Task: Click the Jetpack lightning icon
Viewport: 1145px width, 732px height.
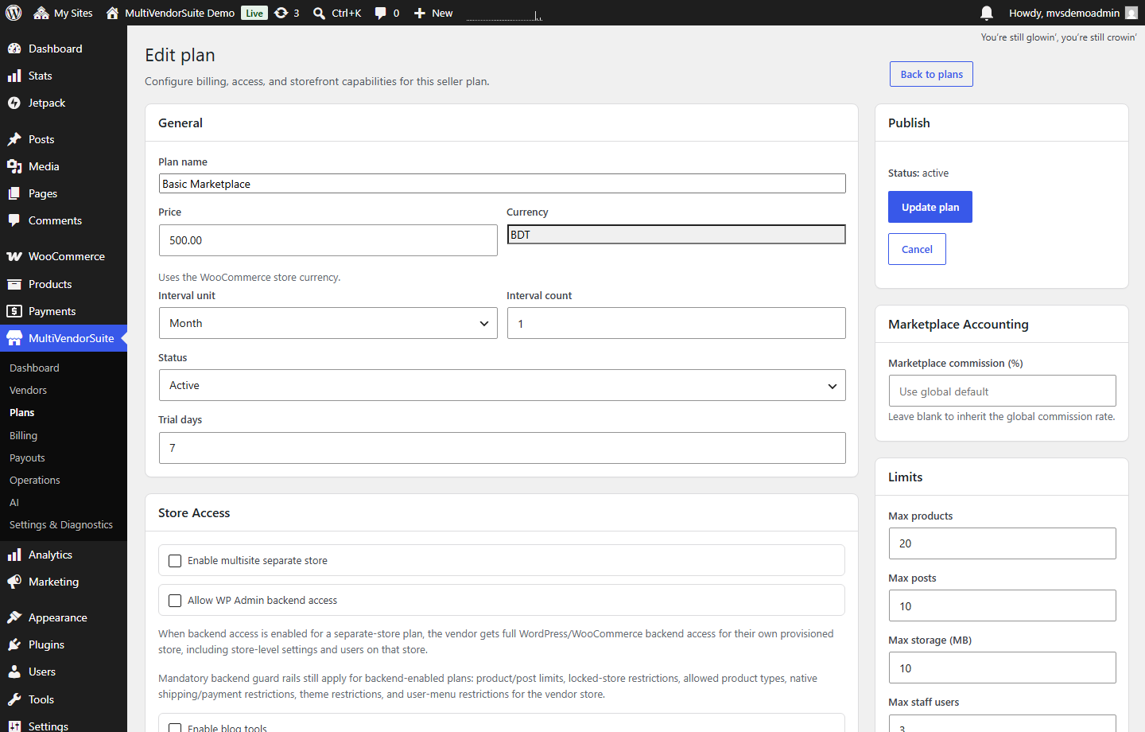Action: [x=14, y=103]
